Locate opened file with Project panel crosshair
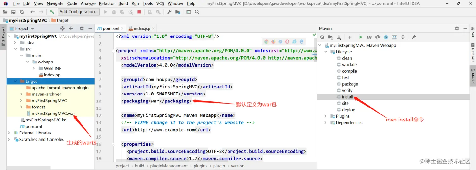Screen dimensions: 476x170 click(x=63, y=29)
